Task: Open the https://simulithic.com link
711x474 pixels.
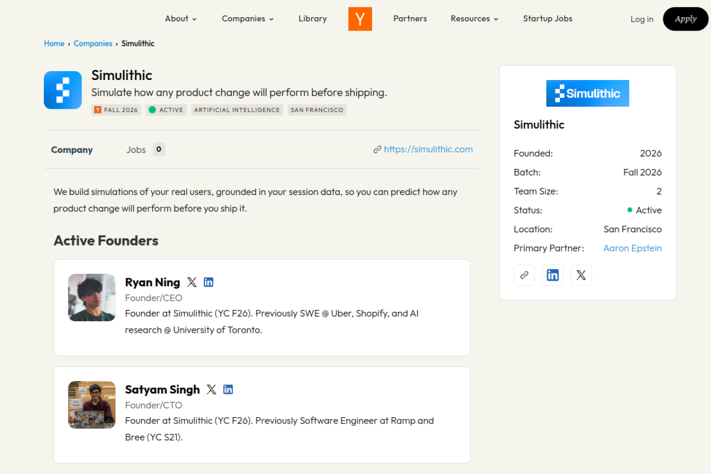Action: [x=428, y=149]
